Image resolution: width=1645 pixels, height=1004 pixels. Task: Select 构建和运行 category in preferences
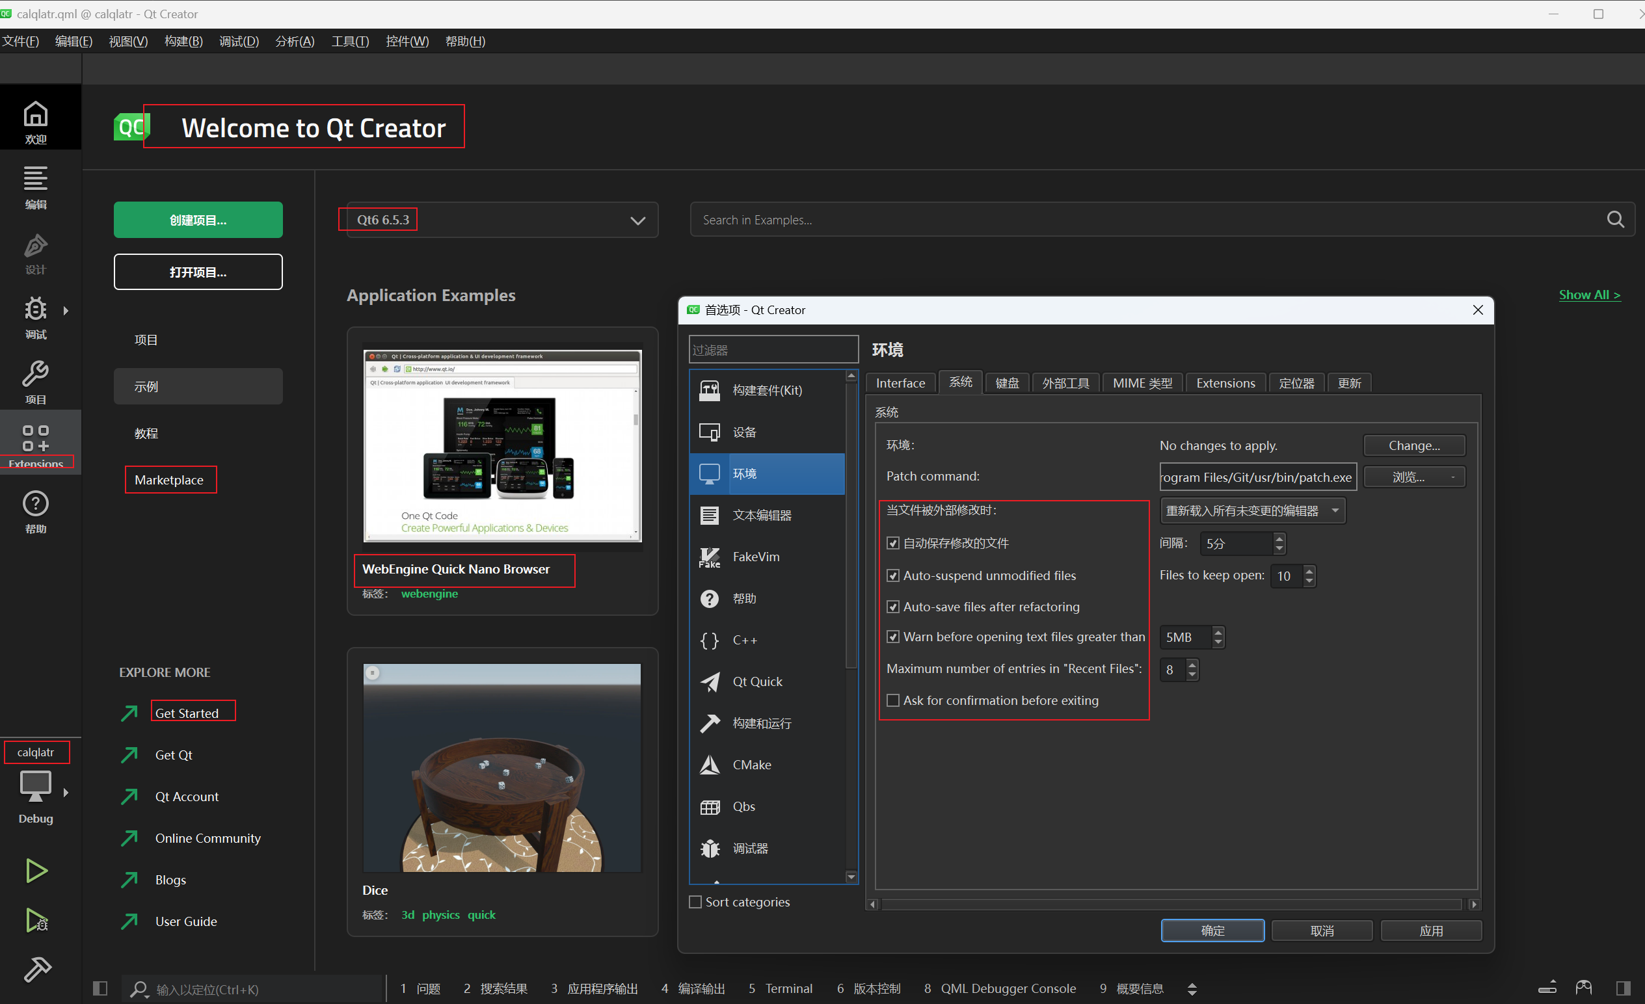pyautogui.click(x=767, y=724)
